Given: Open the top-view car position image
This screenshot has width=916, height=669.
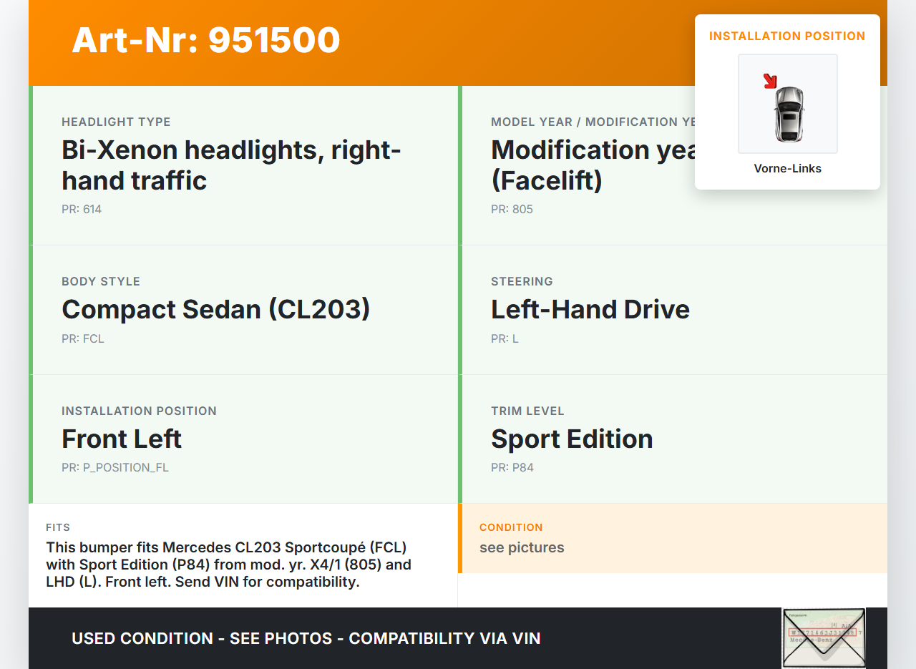Looking at the screenshot, I should click(x=788, y=104).
